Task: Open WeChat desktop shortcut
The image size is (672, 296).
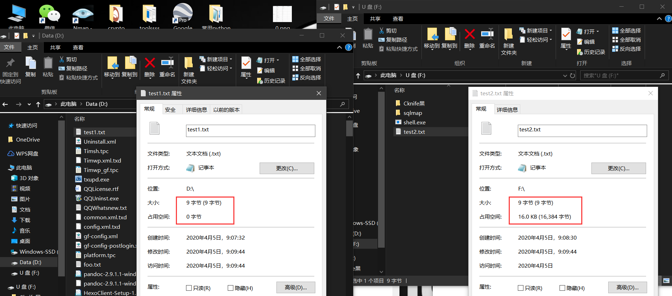Action: tap(50, 16)
